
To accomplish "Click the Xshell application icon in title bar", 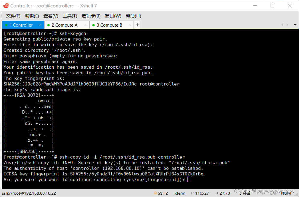I will (x=6, y=5).
